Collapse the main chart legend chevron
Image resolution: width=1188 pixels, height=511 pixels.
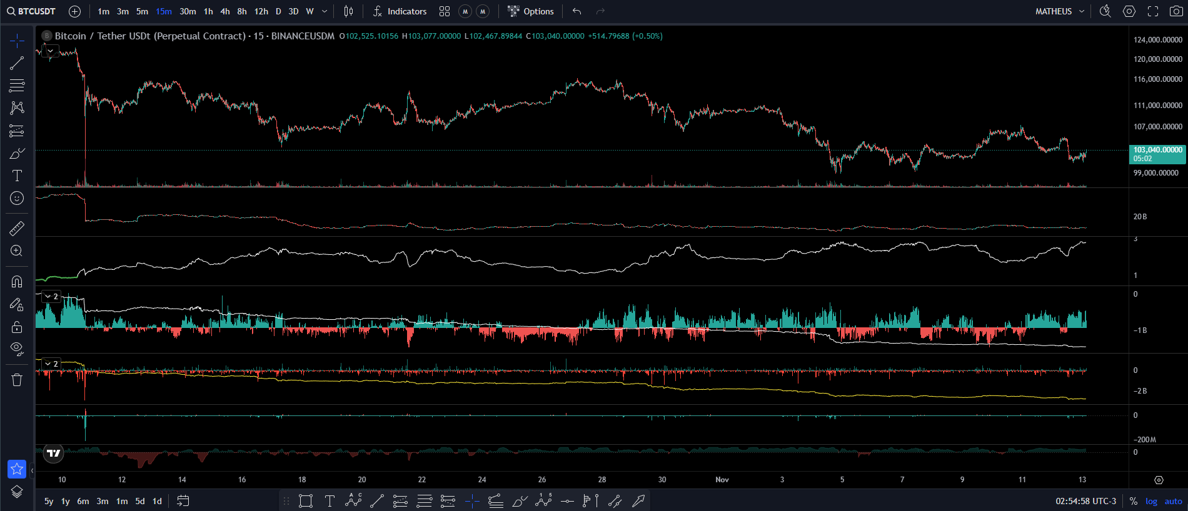click(50, 51)
